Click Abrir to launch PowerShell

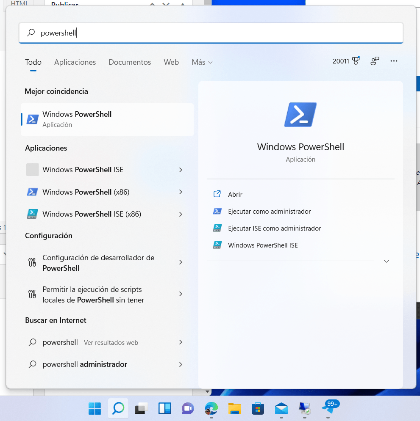(235, 195)
